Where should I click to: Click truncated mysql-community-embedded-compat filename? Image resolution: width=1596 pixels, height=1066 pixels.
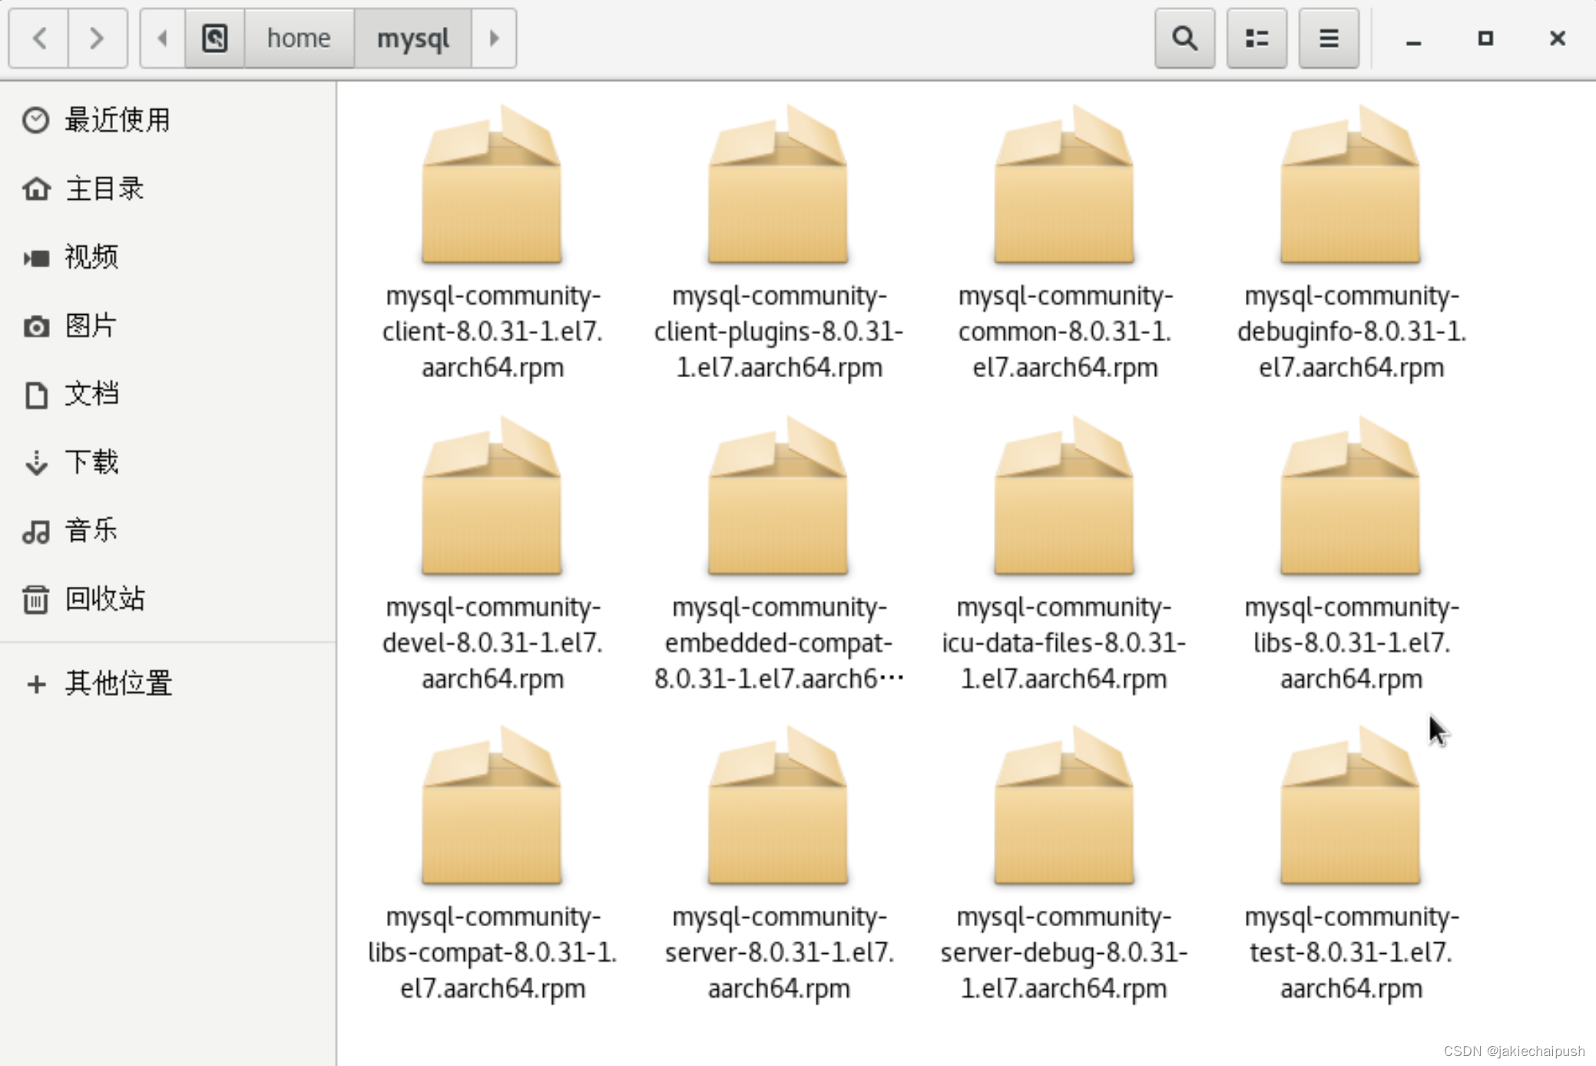779,643
